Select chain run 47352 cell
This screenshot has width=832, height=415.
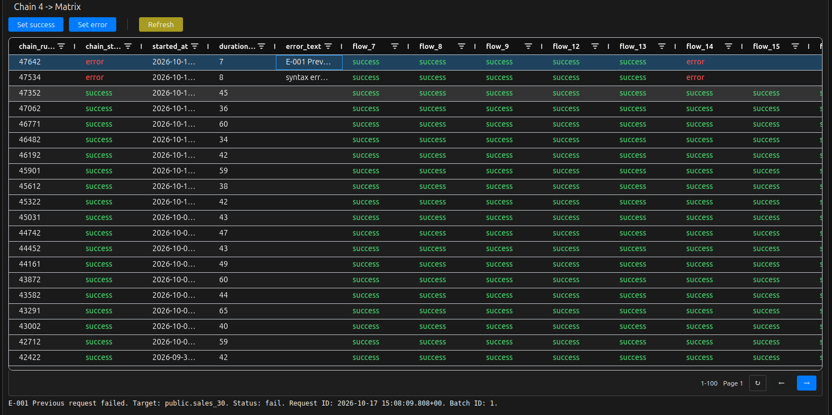(x=42, y=93)
